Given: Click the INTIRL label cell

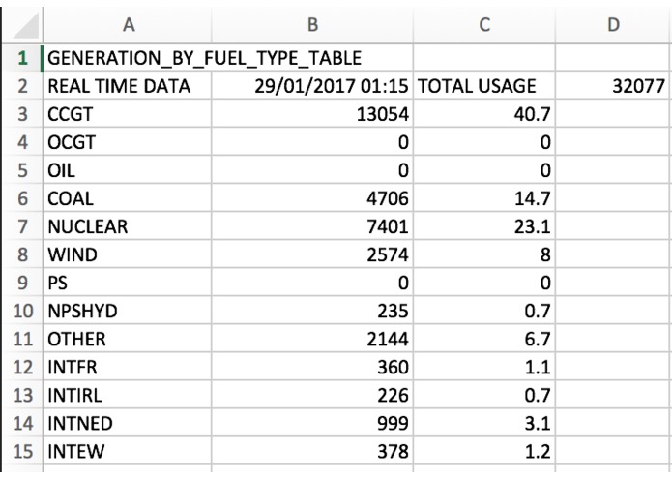Looking at the screenshot, I should 128,395.
